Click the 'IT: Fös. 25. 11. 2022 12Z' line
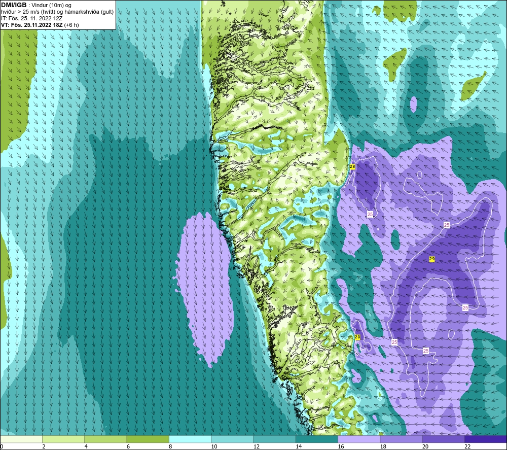The width and height of the screenshot is (507, 450). pos(31,18)
